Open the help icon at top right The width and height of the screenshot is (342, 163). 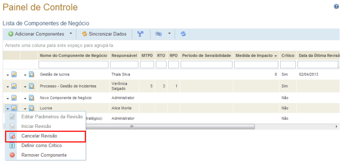click(336, 7)
